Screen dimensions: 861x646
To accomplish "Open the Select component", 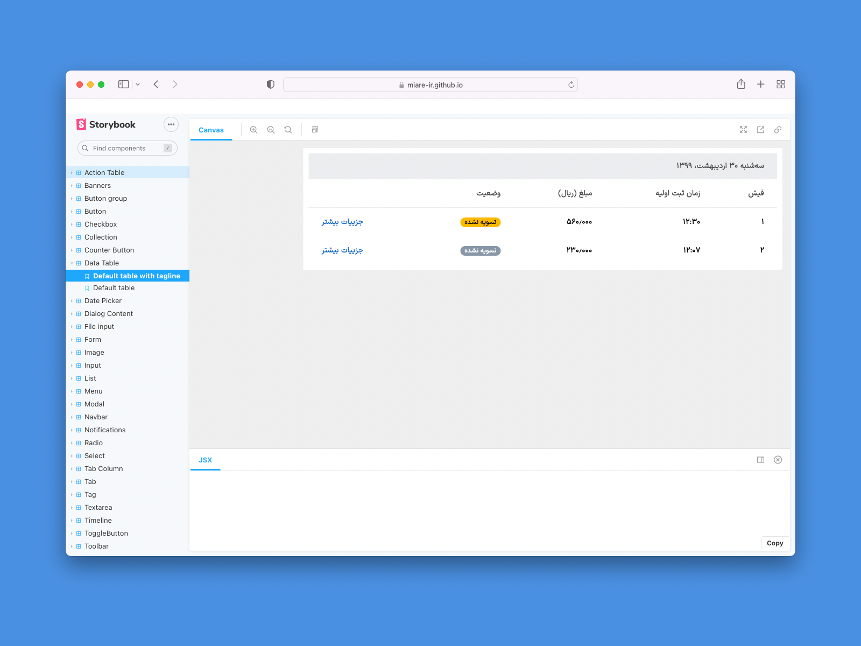I will [128, 455].
